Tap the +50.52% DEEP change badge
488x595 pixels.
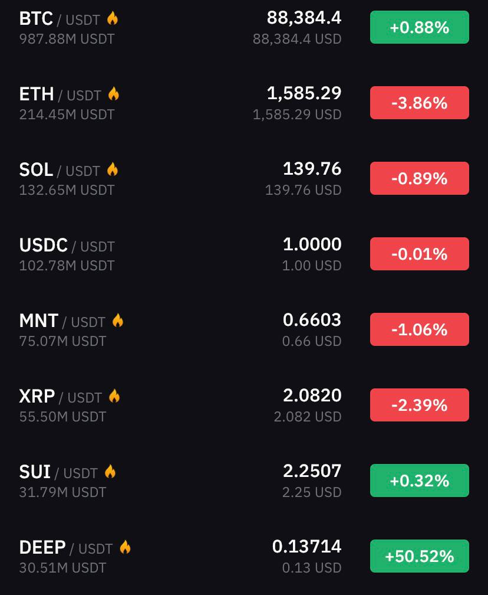[420, 556]
